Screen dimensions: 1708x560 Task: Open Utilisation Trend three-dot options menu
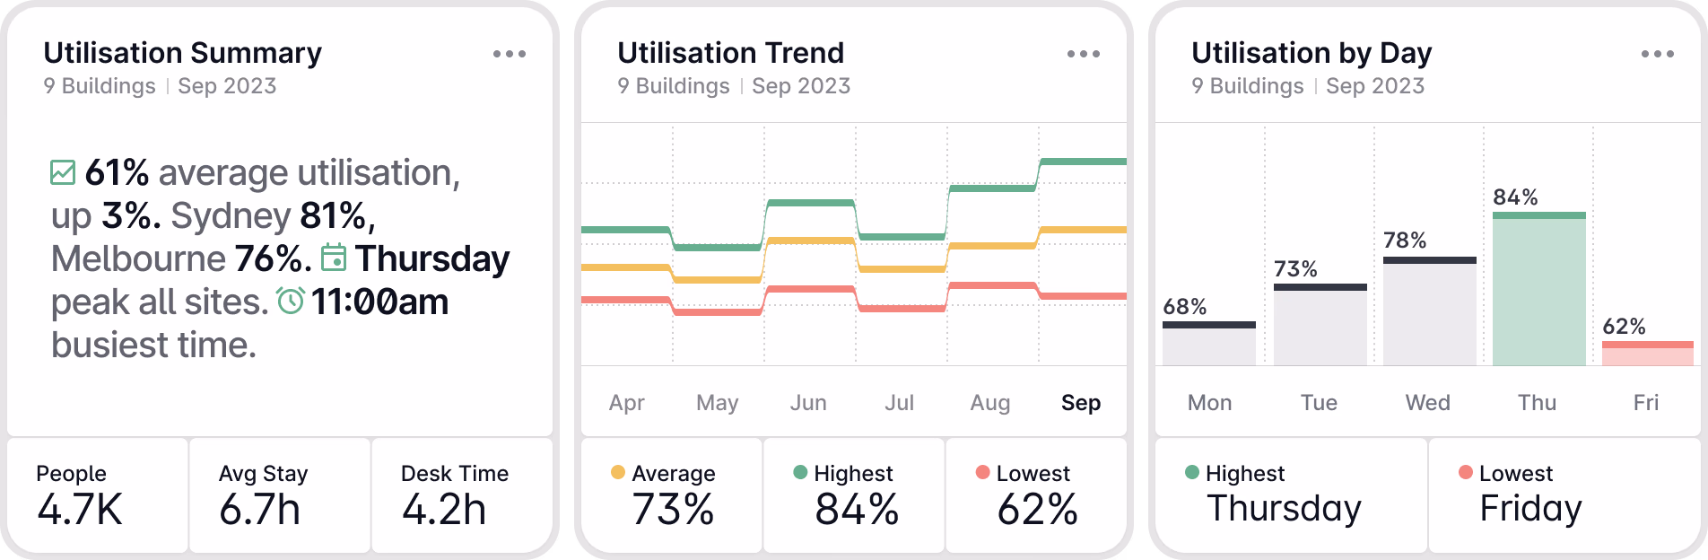coord(1084,54)
